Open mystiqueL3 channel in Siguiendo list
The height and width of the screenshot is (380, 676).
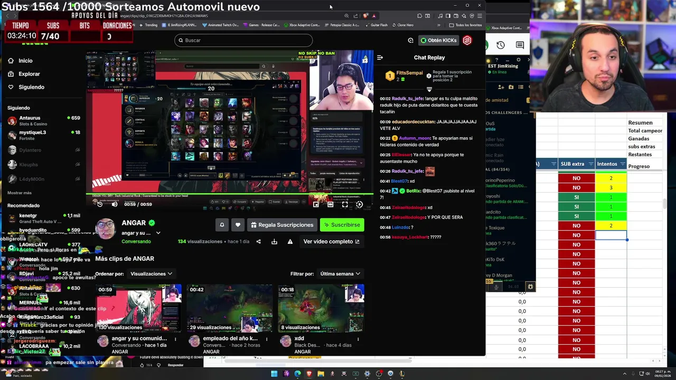(43, 135)
